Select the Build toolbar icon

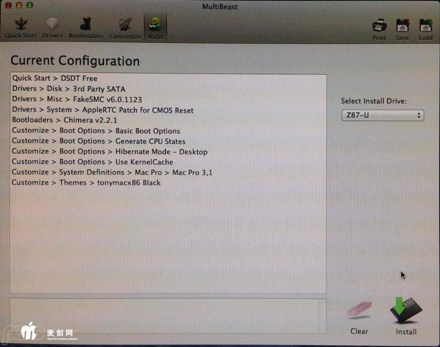(x=155, y=26)
